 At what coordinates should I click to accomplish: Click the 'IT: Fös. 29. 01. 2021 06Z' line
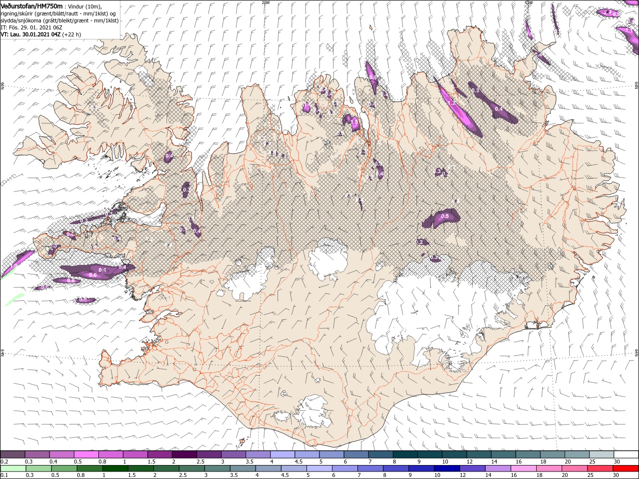point(30,27)
